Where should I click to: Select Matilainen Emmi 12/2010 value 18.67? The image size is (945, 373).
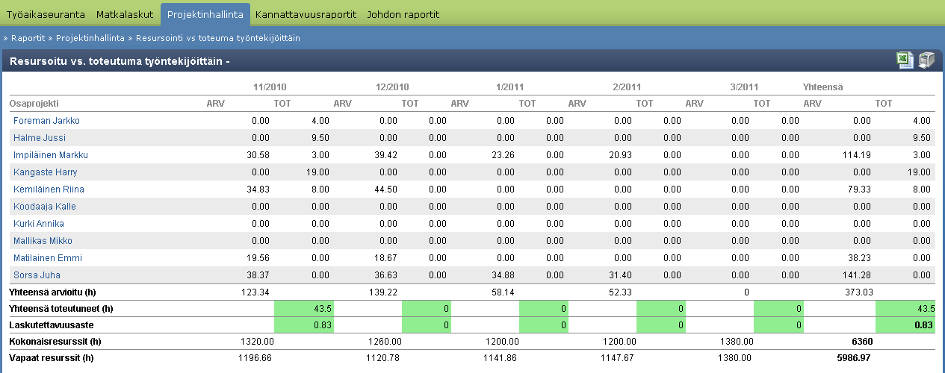[x=385, y=258]
